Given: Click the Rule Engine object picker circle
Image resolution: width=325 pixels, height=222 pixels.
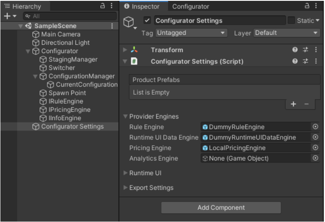Looking at the screenshot, I should pos(315,127).
